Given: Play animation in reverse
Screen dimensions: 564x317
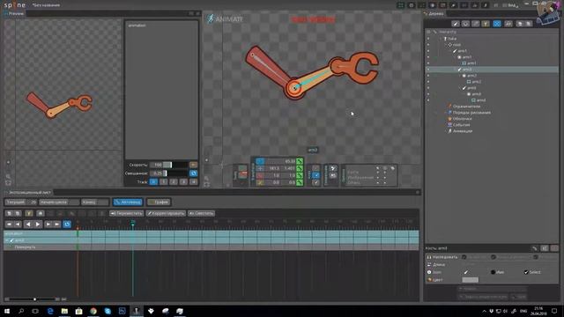Looking at the screenshot, I should (x=27, y=225).
